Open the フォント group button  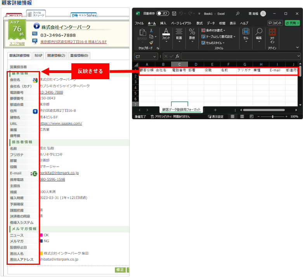(166, 36)
